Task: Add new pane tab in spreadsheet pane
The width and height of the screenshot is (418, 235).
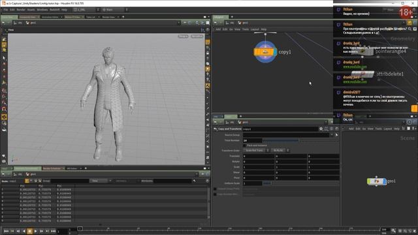Action: 86,168
